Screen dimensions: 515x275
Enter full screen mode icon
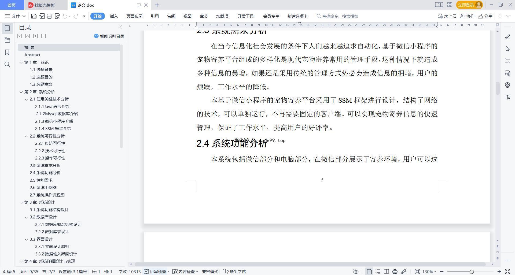pos(507,272)
